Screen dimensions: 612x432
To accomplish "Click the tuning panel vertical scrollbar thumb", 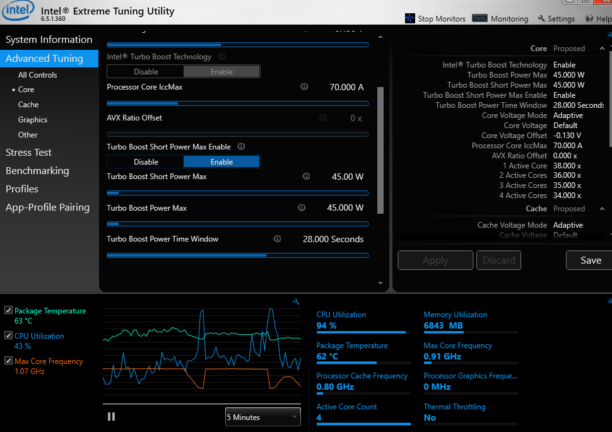I will click(x=380, y=150).
